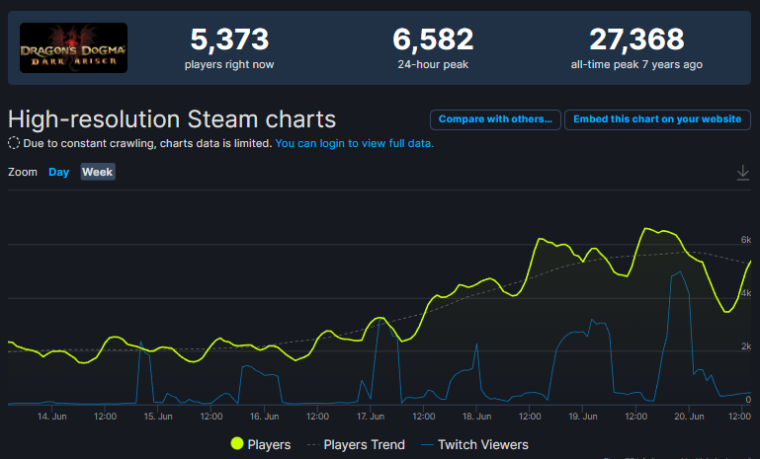Click the 17. Jun date axis label

(x=370, y=417)
